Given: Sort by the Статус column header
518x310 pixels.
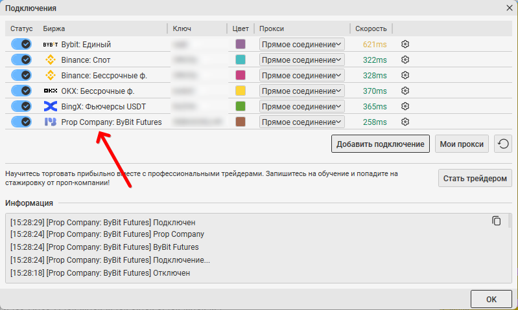Looking at the screenshot, I should point(21,28).
